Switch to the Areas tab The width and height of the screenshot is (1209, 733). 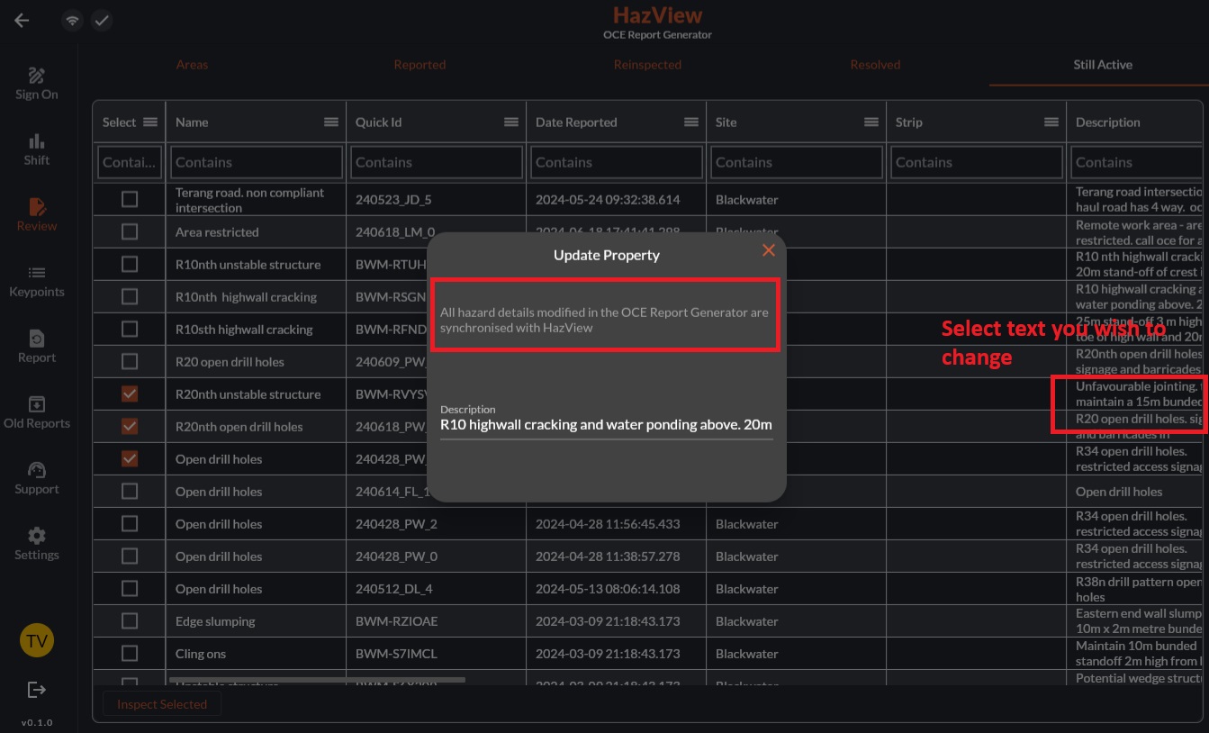pos(192,65)
